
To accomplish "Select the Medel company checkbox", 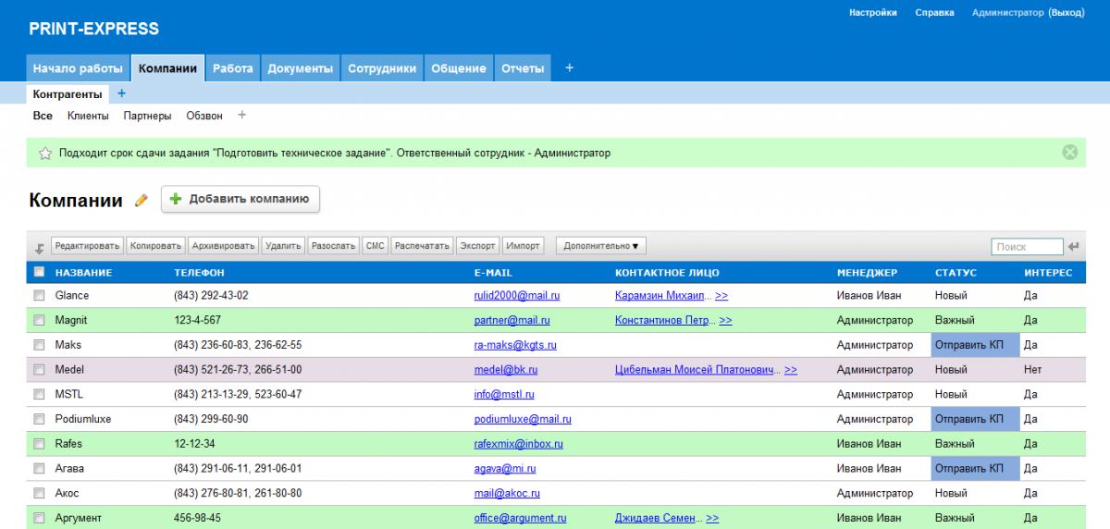I will point(39,370).
